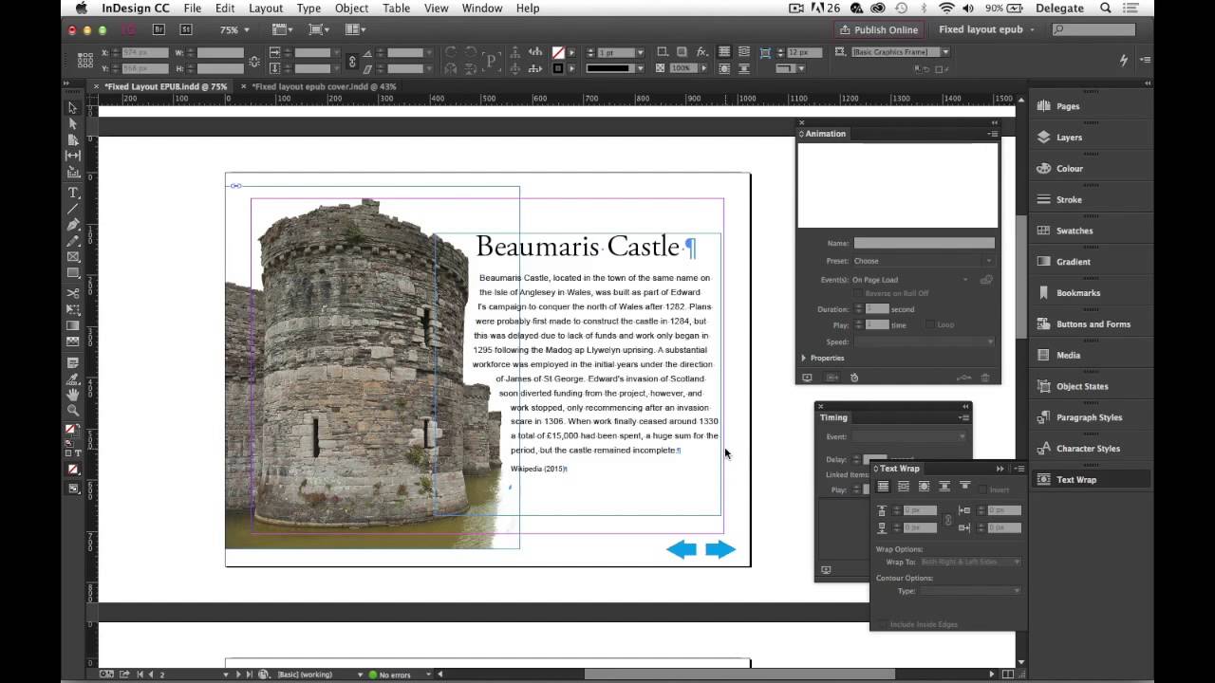Open the Swatches panel

pyautogui.click(x=1090, y=231)
